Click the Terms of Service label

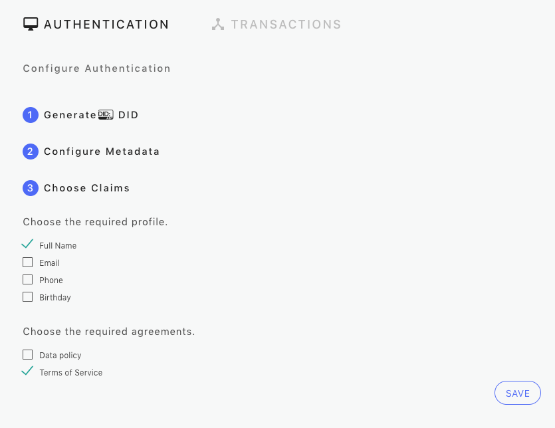71,373
